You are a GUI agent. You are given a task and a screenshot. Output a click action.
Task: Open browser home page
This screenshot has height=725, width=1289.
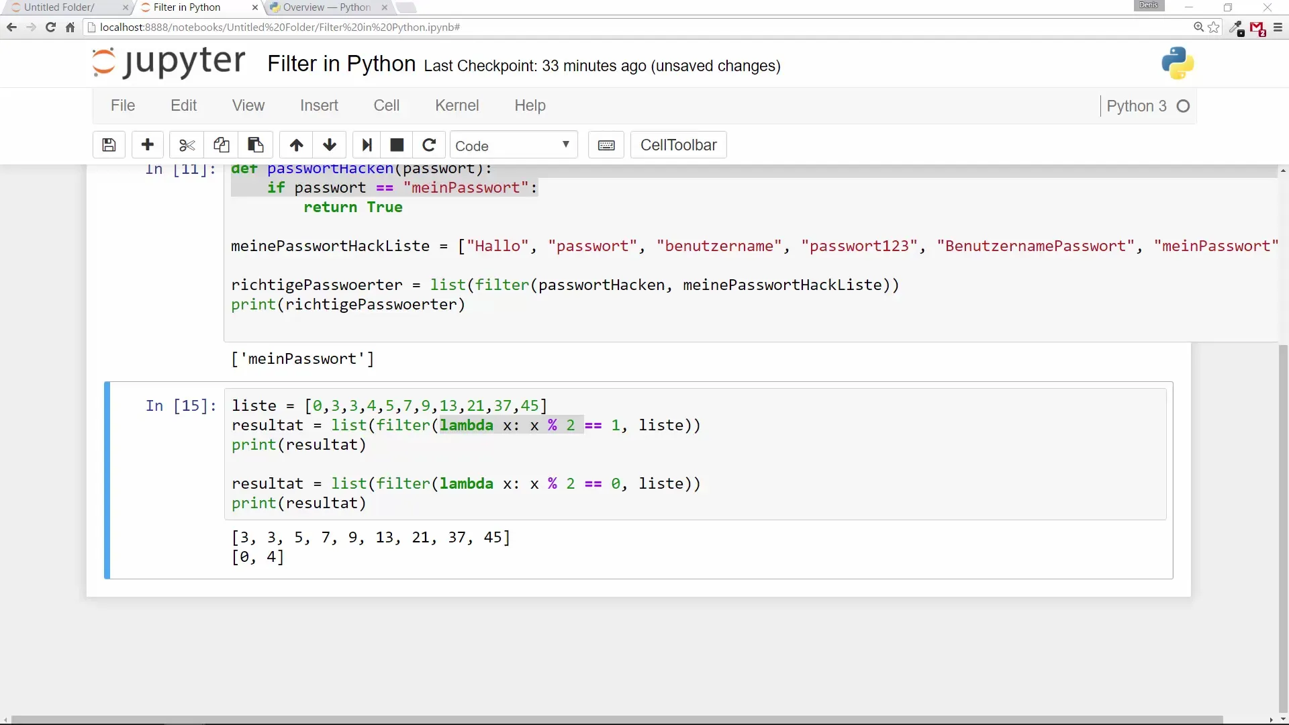point(70,28)
